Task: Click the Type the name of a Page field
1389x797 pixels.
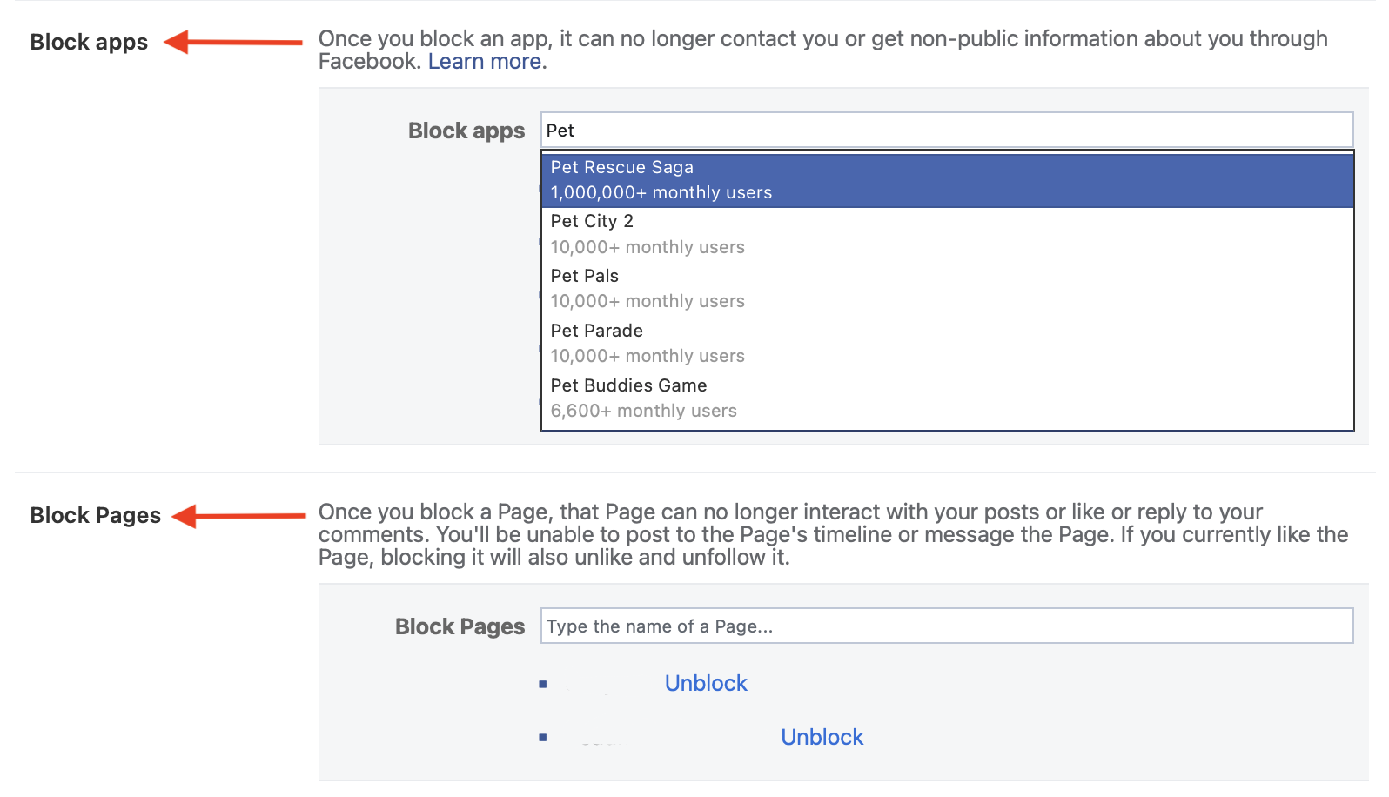Action: pos(947,626)
